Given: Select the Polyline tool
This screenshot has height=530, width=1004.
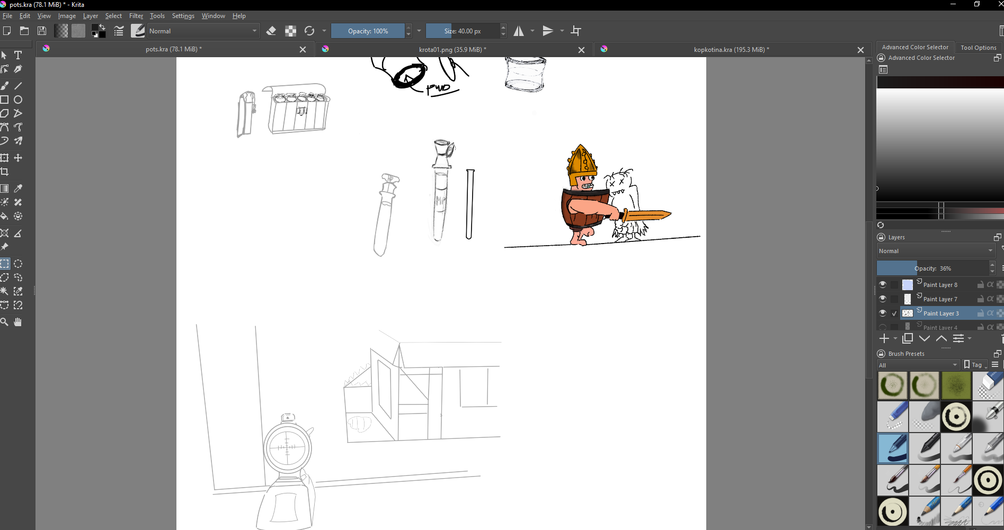Looking at the screenshot, I should pos(18,113).
